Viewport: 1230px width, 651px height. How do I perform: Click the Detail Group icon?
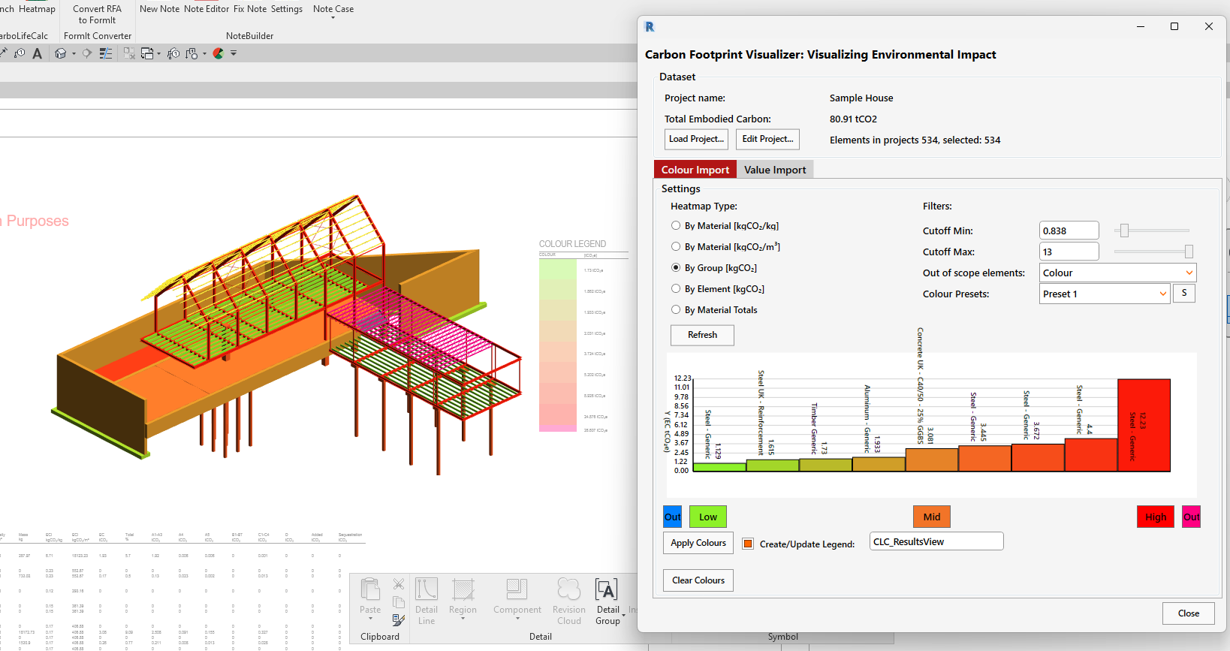tap(607, 590)
